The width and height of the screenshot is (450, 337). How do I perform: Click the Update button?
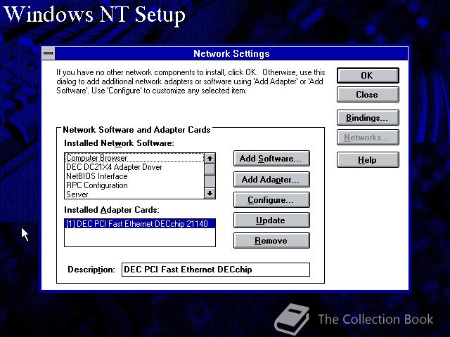click(271, 220)
